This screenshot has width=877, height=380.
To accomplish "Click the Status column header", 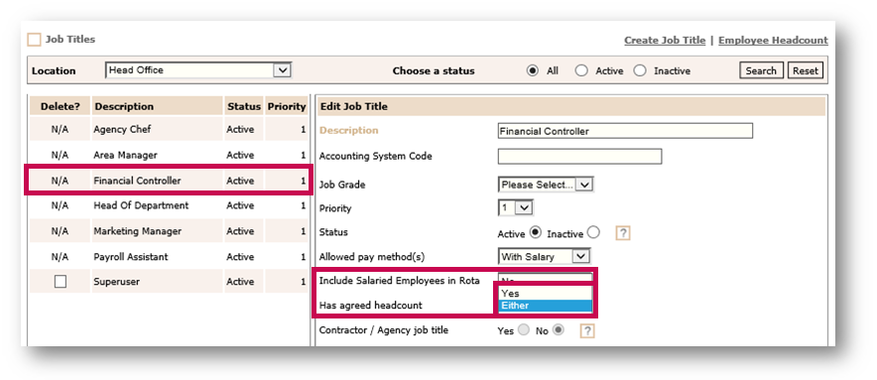I will pyautogui.click(x=243, y=106).
